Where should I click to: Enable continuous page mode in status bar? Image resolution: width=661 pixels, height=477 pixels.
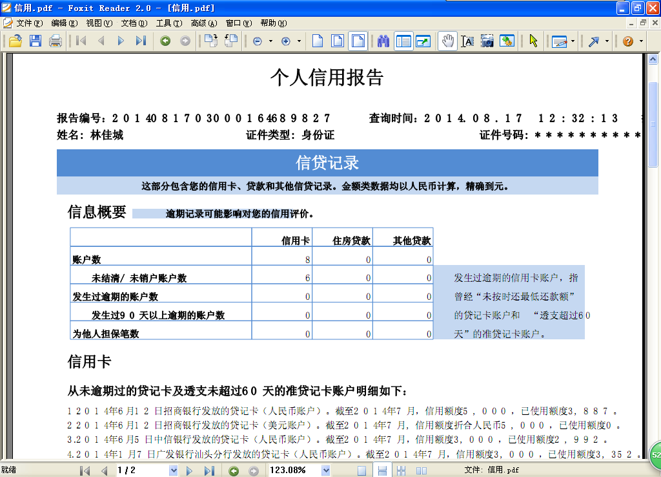click(382, 471)
